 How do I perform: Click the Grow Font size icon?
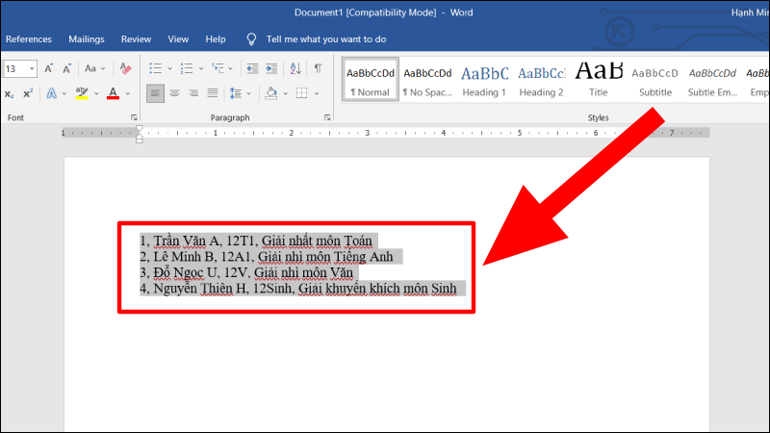(x=49, y=69)
